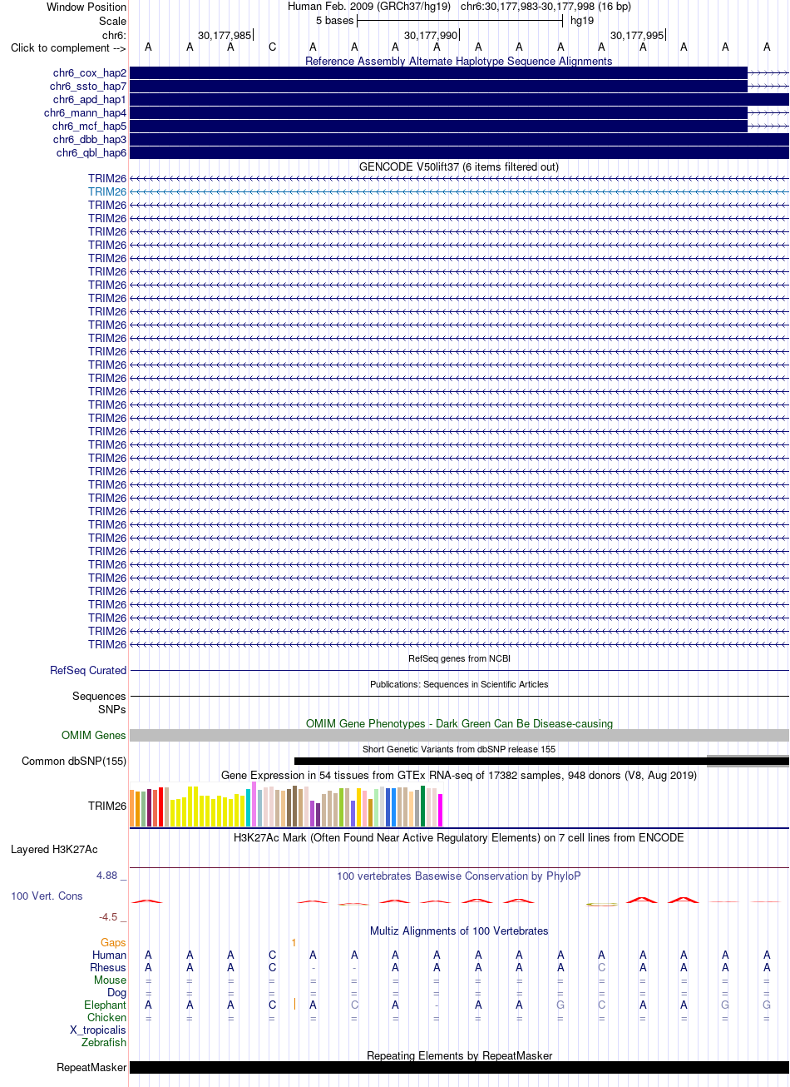This screenshot has width=790, height=1087.
Task: Click the Window Position label
Action: click(x=86, y=7)
